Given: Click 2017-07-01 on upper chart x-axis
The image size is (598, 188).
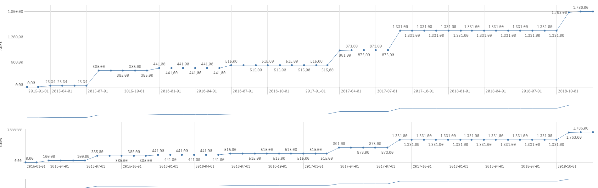Looking at the screenshot, I should pyautogui.click(x=387, y=91).
